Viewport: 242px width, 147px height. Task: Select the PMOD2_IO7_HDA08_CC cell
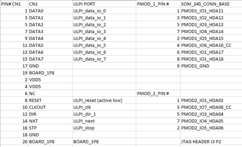click(x=211, y=107)
